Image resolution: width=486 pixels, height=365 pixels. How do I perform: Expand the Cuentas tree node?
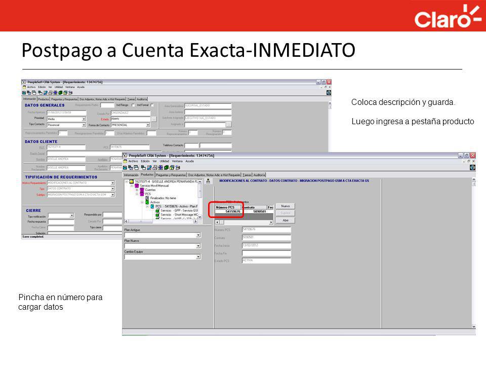click(x=137, y=190)
